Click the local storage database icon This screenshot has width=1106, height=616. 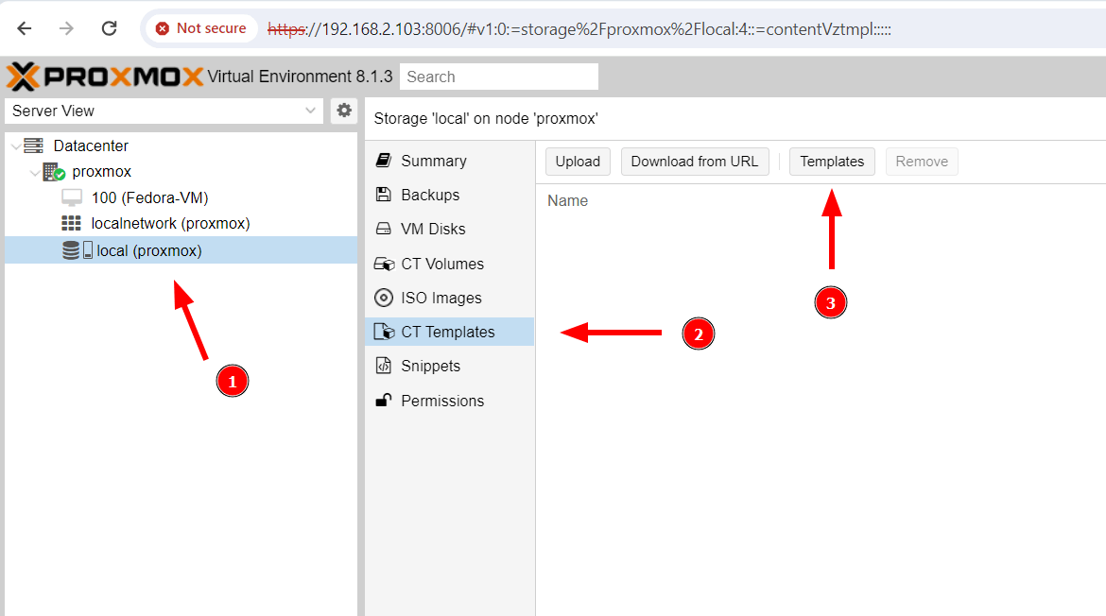point(71,250)
